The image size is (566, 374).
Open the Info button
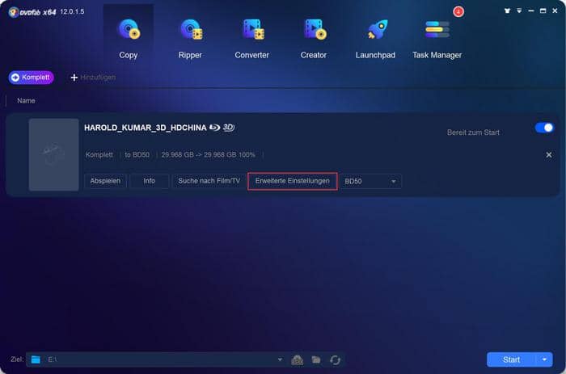click(x=149, y=181)
